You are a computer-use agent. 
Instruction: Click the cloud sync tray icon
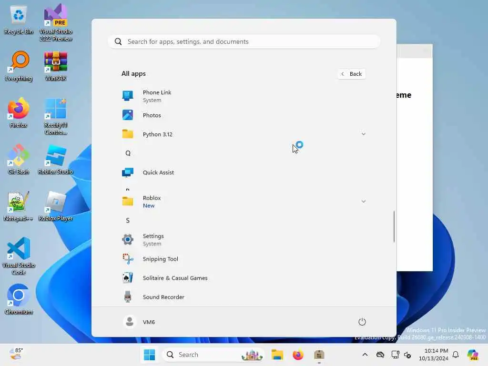click(380, 355)
